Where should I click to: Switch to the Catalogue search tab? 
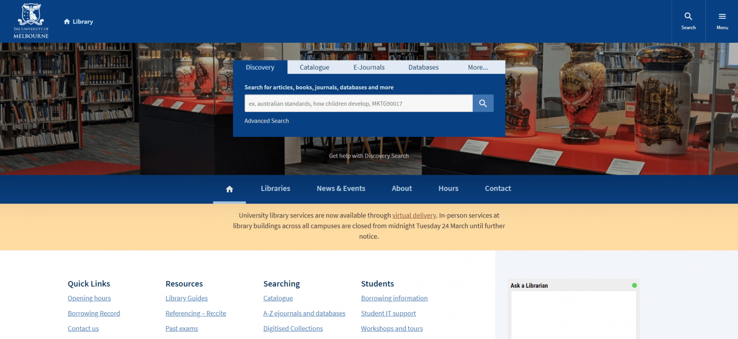pyautogui.click(x=314, y=67)
